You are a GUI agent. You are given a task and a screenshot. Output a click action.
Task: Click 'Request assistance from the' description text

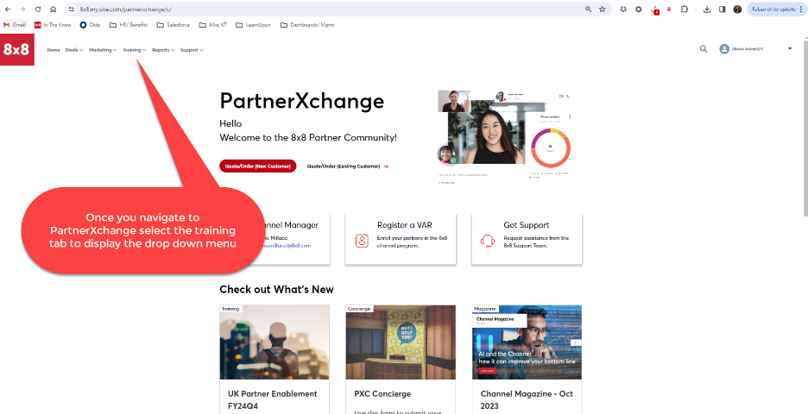coord(536,241)
